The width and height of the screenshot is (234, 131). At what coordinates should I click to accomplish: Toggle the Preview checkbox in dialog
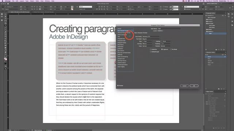click(118, 86)
